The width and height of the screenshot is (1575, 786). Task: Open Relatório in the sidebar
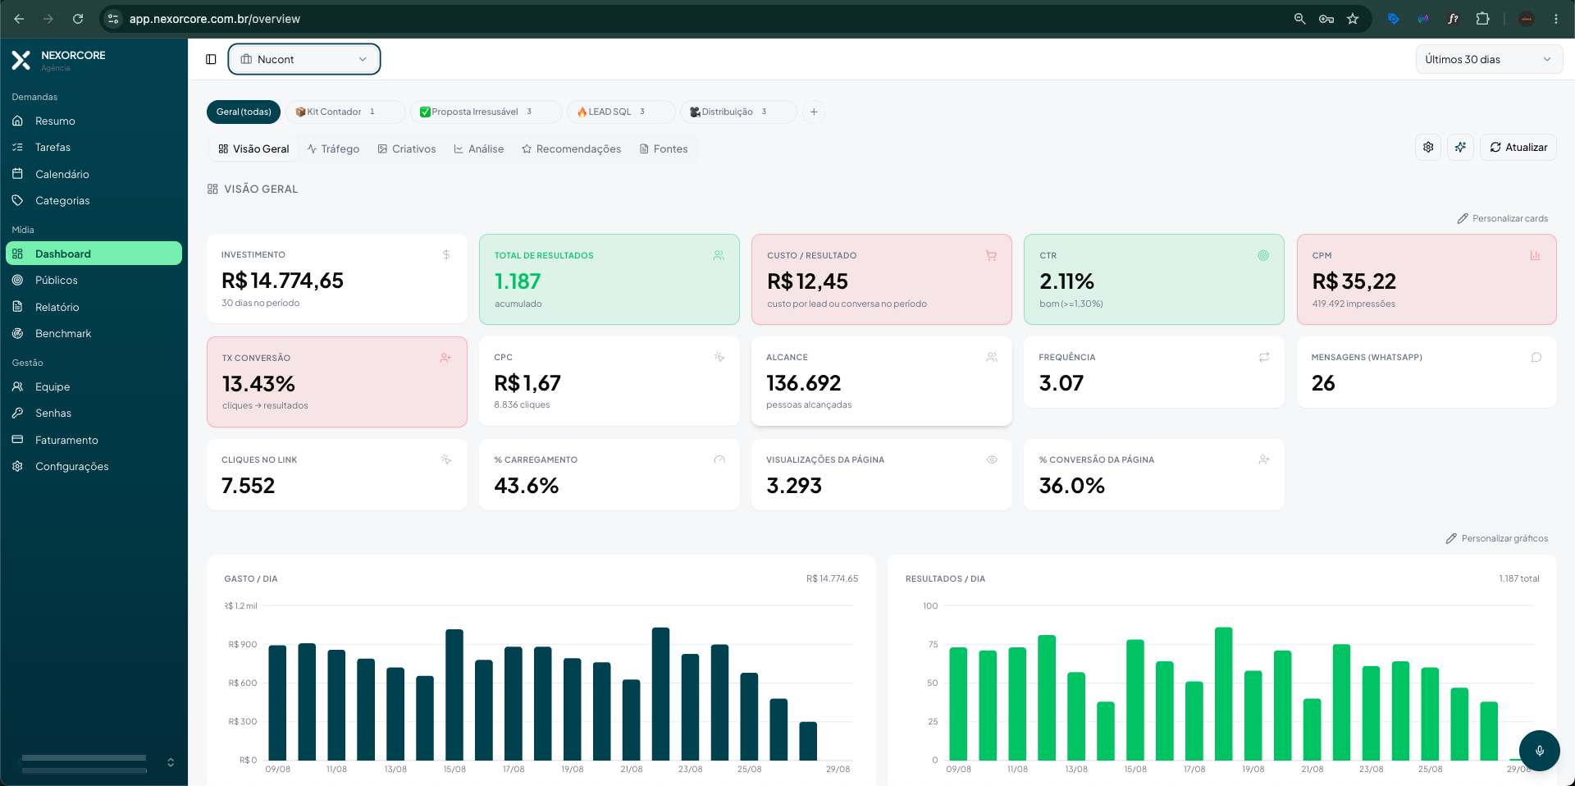click(x=94, y=307)
